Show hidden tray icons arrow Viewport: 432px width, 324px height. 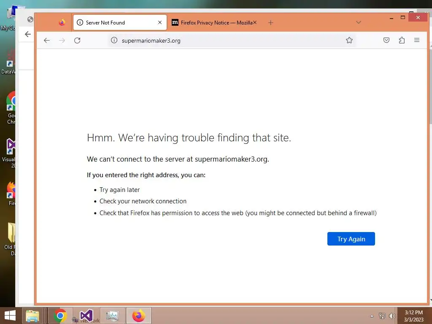point(372,316)
